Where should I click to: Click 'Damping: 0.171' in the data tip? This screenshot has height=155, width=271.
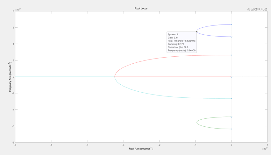pyautogui.click(x=176, y=44)
